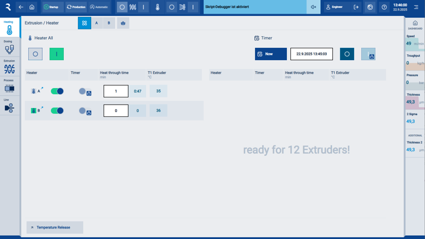Open the Process section in sidebar
425x239 pixels.
[x=9, y=87]
